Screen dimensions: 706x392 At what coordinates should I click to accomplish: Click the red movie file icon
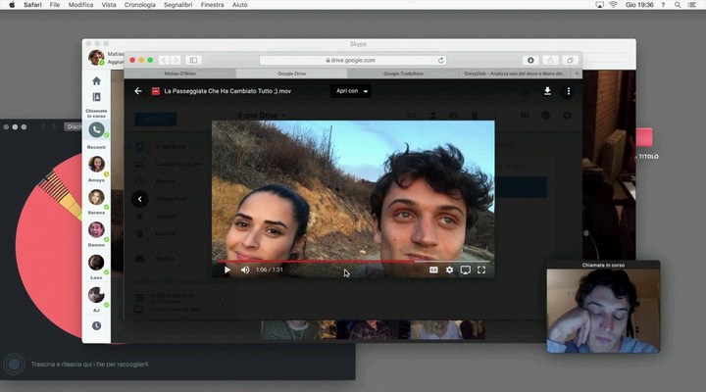pyautogui.click(x=156, y=91)
